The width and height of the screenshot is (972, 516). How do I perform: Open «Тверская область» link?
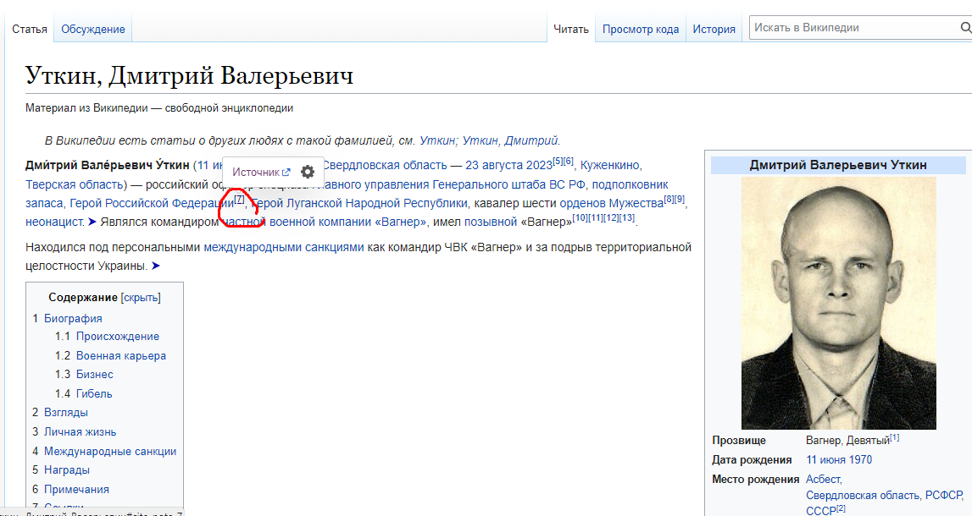(x=75, y=184)
